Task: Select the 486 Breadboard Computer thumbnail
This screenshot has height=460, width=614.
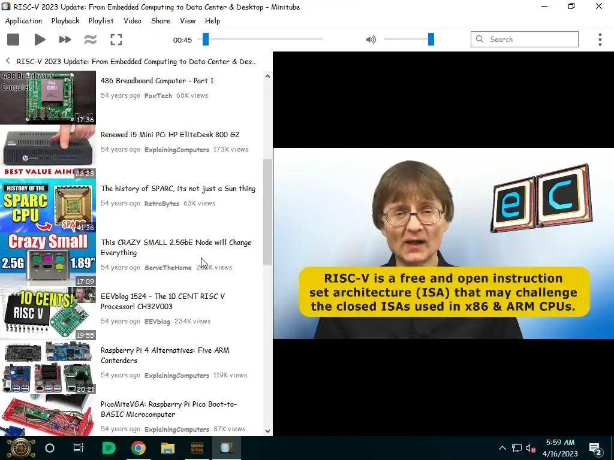Action: [48, 98]
